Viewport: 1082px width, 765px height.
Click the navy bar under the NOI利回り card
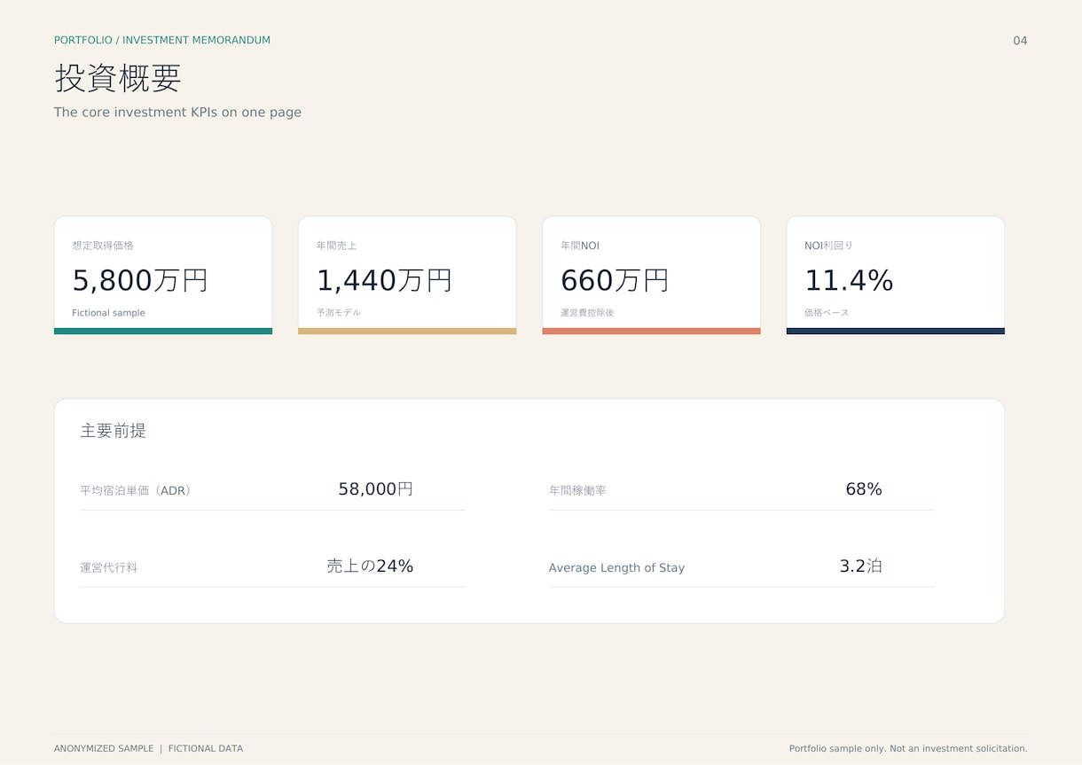[896, 331]
